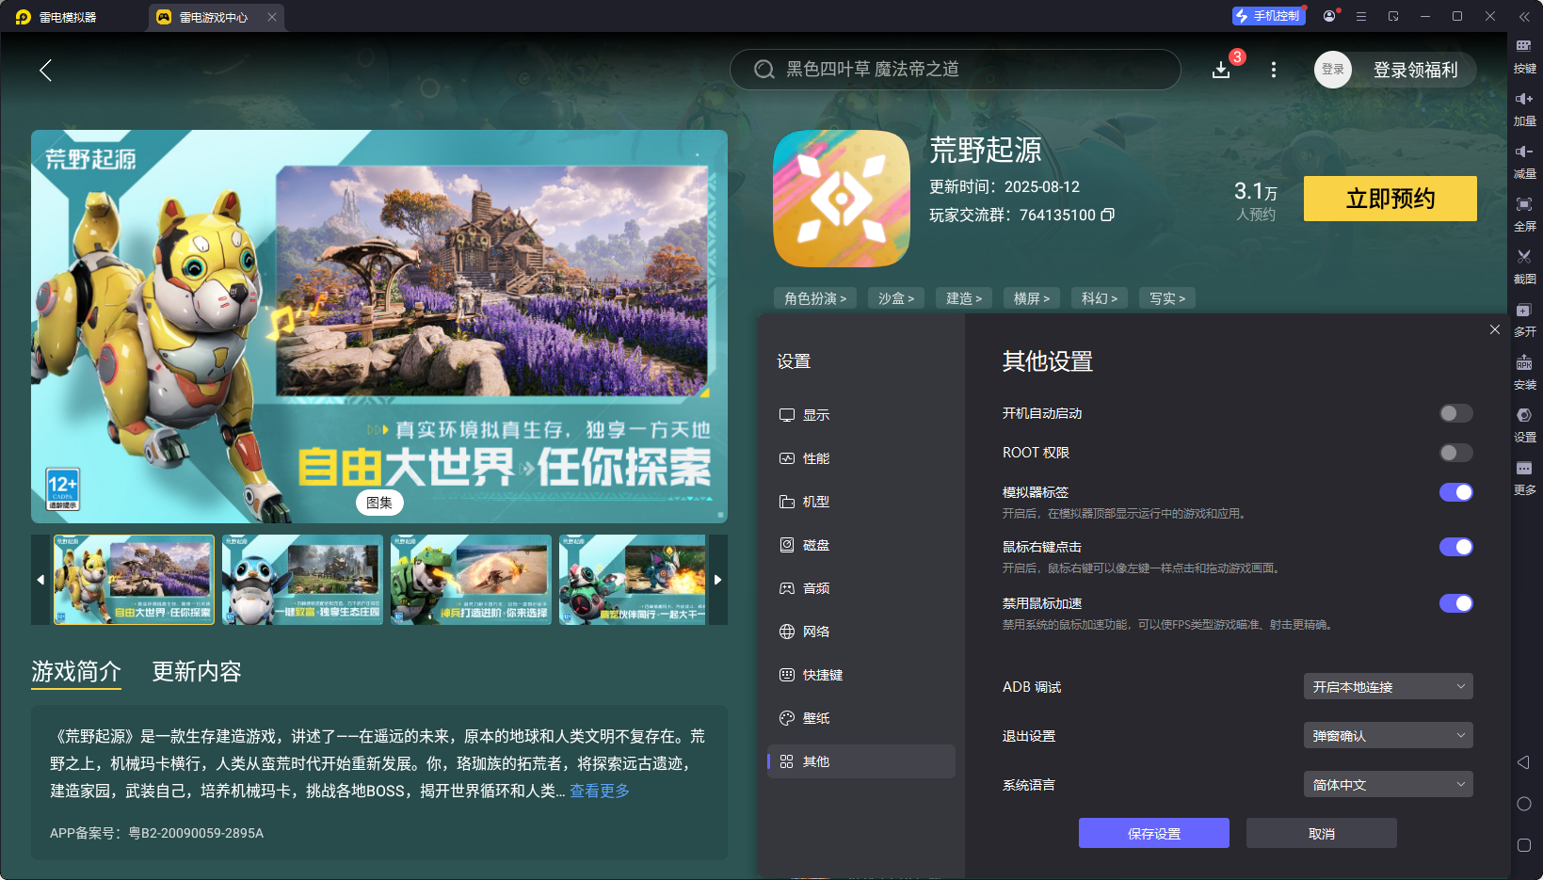Enable the ROOT 权限 toggle
The height and width of the screenshot is (880, 1543).
(1455, 453)
